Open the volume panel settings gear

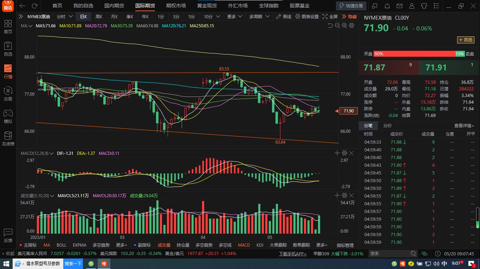344,195
